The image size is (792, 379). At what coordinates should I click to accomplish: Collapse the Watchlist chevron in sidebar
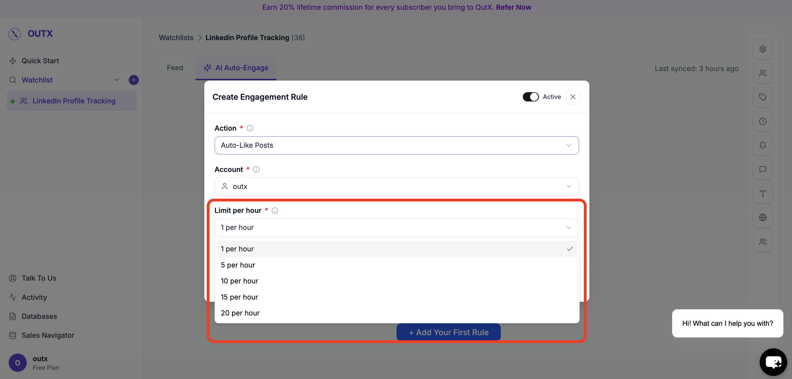click(x=116, y=80)
